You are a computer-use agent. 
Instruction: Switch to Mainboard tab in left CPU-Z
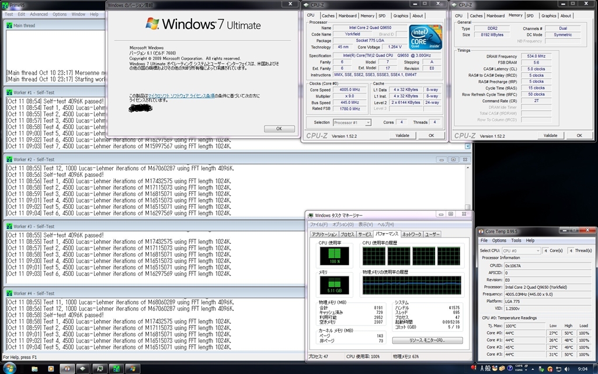(x=347, y=16)
